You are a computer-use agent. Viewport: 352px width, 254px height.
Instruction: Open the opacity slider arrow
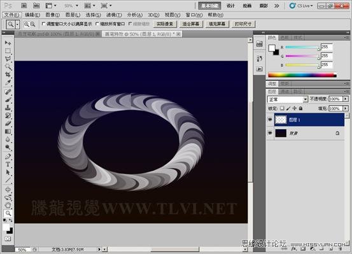pyautogui.click(x=346, y=99)
